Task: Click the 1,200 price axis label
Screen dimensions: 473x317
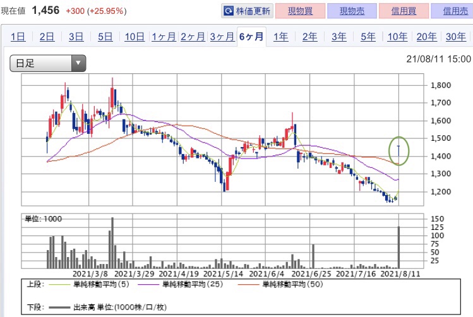Action: (x=441, y=191)
